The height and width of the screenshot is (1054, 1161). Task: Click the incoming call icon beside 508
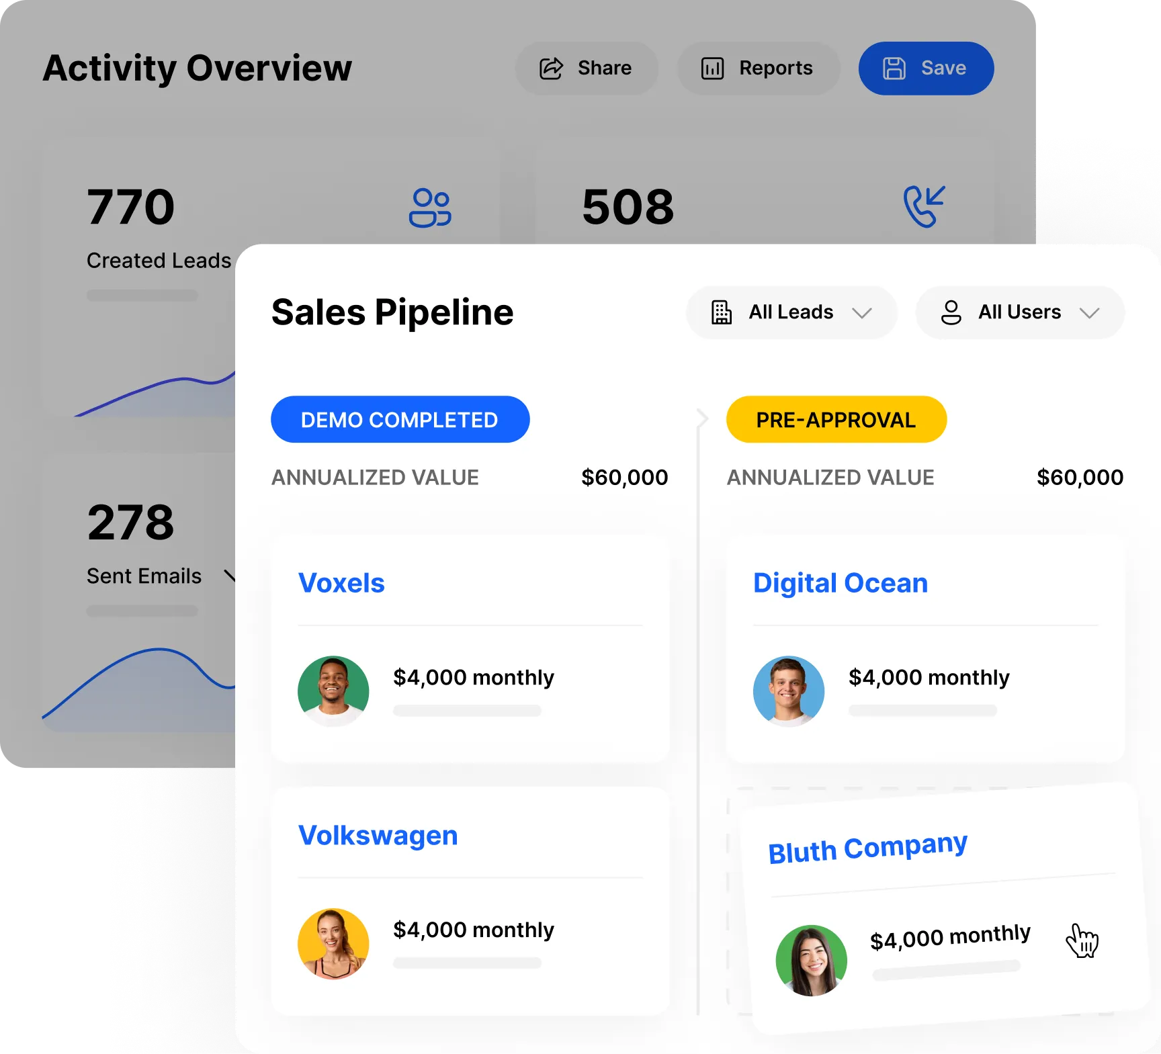click(924, 206)
